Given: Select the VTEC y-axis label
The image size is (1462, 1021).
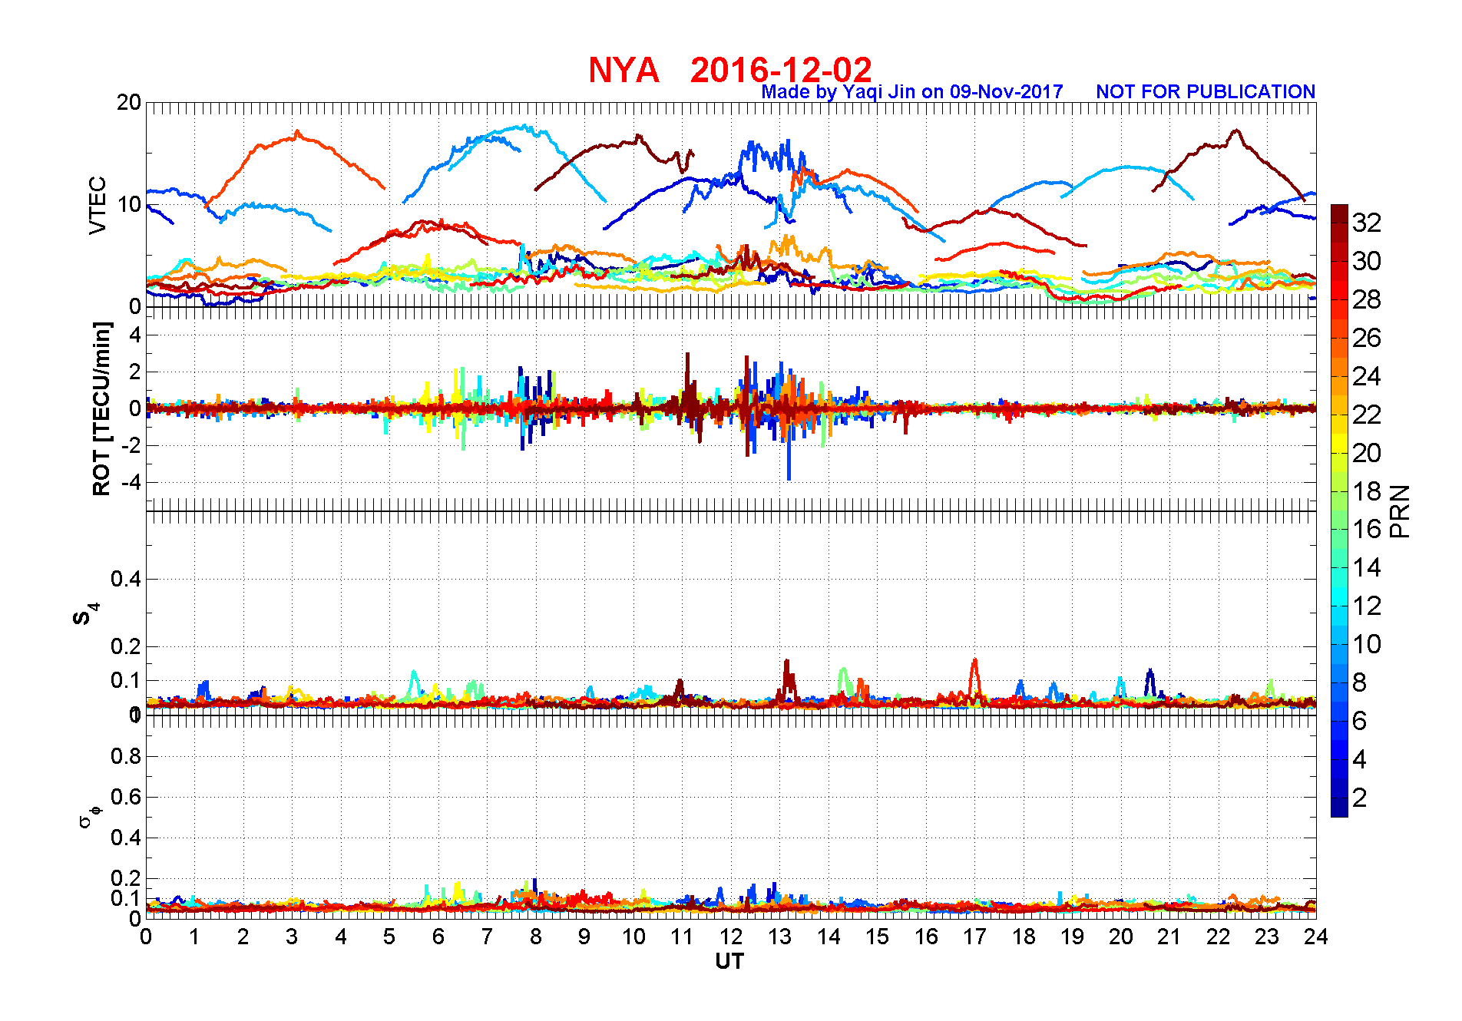Looking at the screenshot, I should [98, 205].
